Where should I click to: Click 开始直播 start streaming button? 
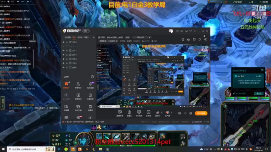[201, 113]
